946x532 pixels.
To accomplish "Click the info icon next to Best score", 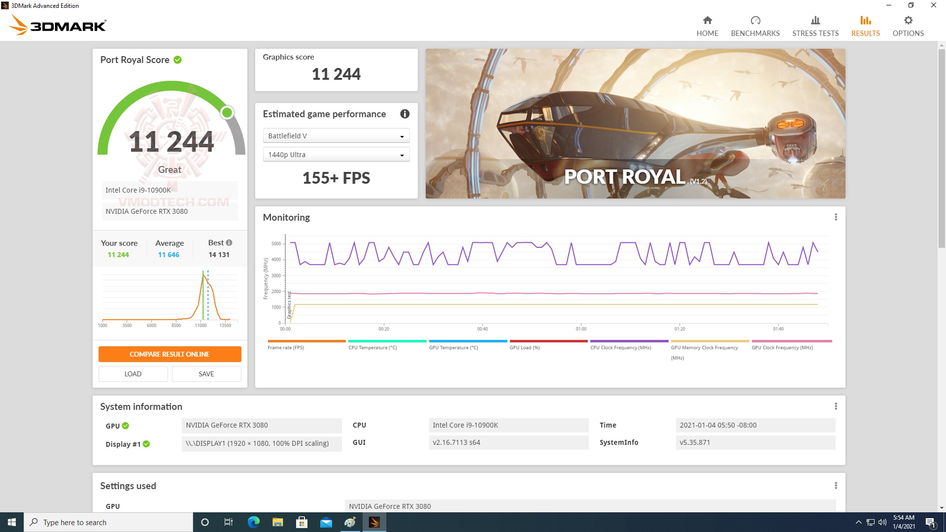I will pyautogui.click(x=230, y=242).
